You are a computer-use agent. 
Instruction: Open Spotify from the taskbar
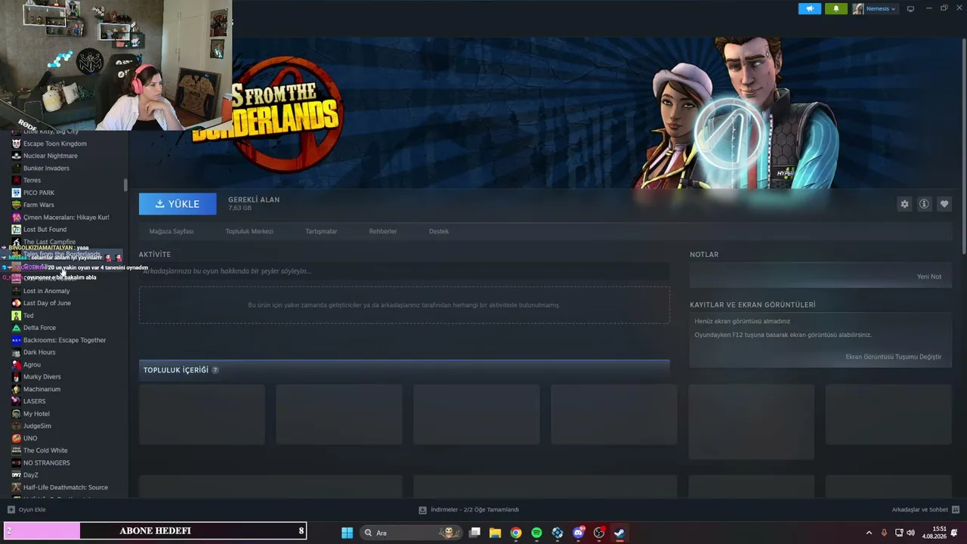[x=536, y=533]
